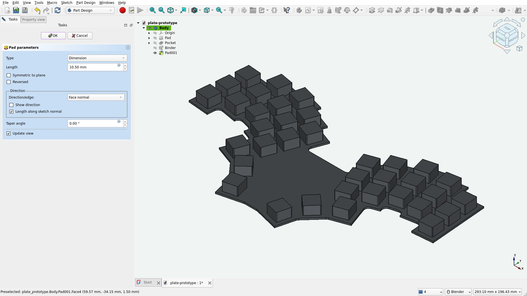Increase Length using the up spinner arrow
This screenshot has height=296, width=527.
(125, 65)
